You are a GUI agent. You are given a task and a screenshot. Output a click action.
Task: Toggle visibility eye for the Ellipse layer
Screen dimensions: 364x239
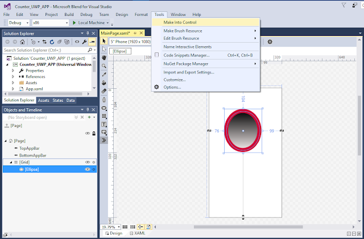point(87,170)
